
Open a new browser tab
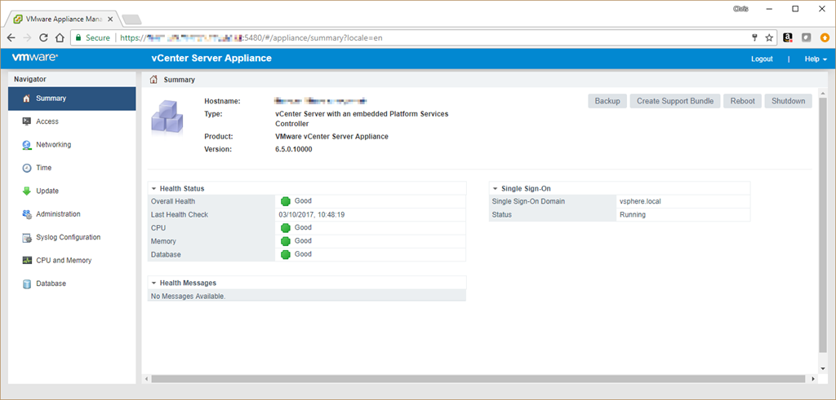131,20
